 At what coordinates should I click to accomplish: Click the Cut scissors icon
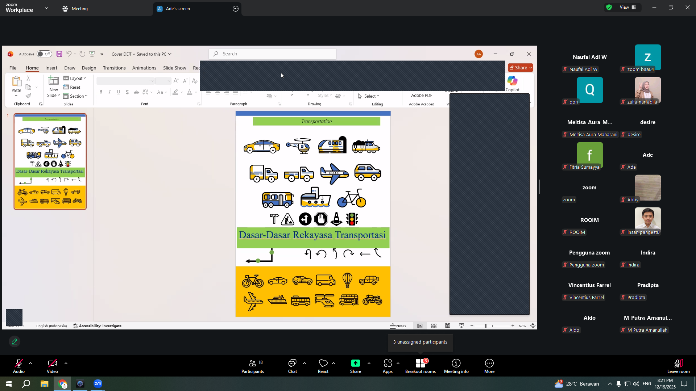coord(28,78)
